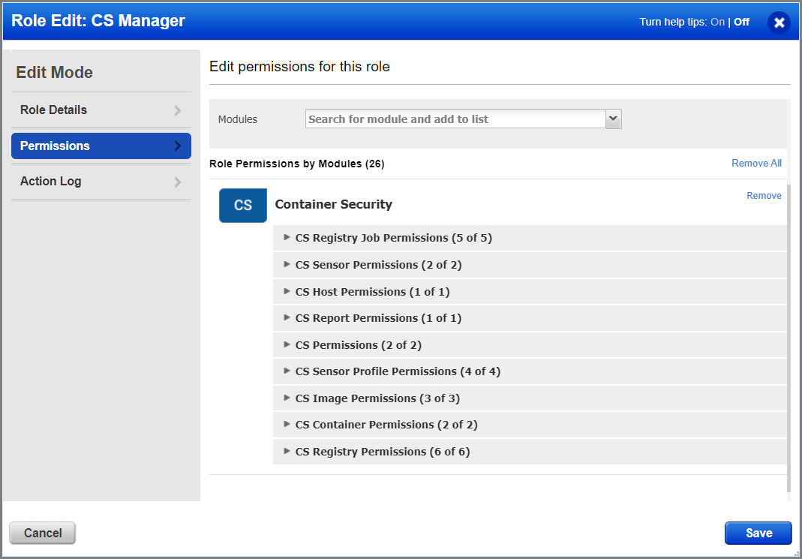The width and height of the screenshot is (802, 559).
Task: Turn help tips Off
Action: 740,22
